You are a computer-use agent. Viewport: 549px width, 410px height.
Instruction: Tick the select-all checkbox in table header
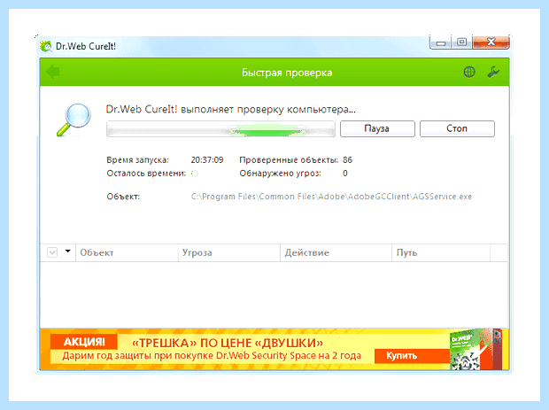click(x=52, y=252)
